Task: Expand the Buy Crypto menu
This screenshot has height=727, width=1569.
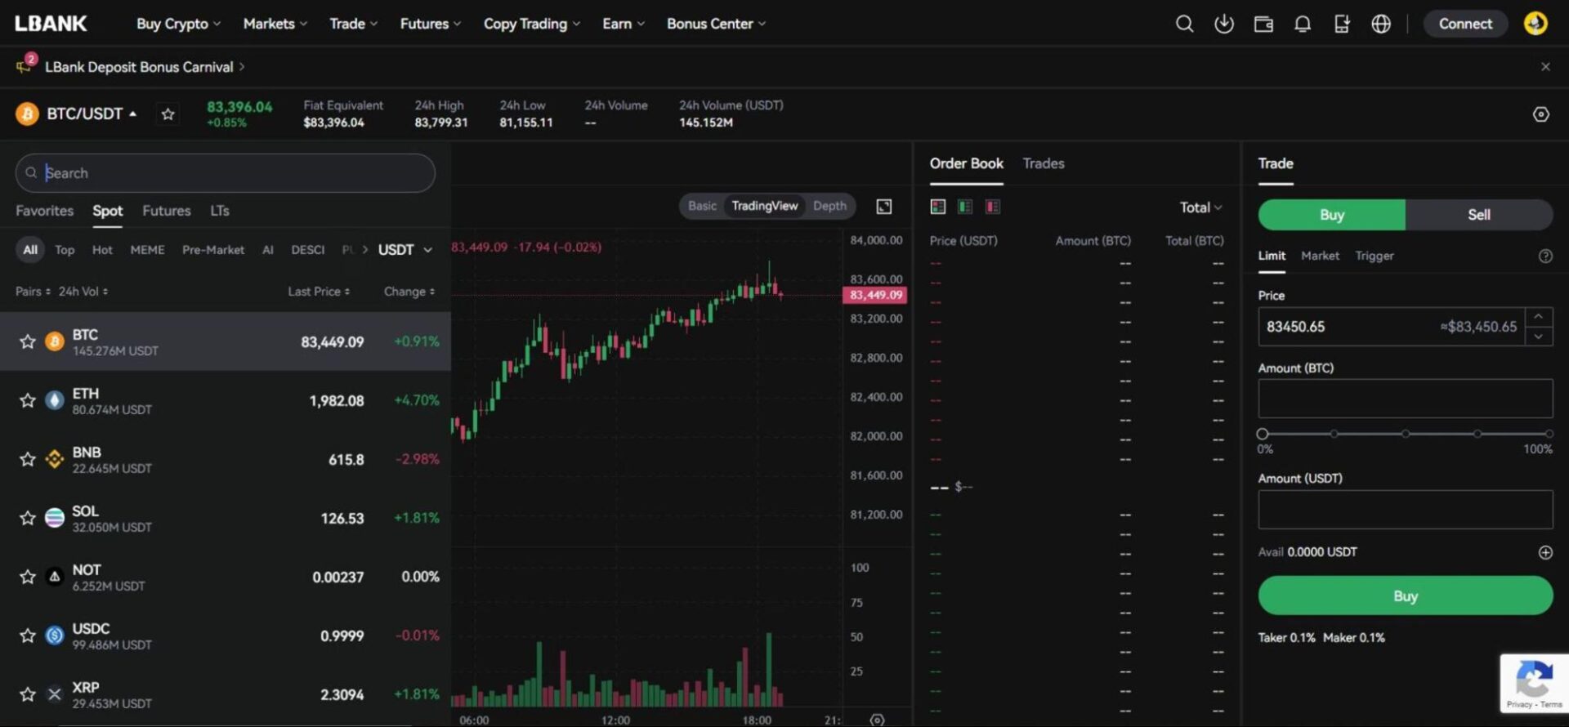Action: [178, 24]
